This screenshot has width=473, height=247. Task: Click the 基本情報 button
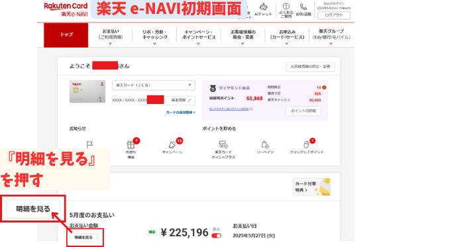(180, 100)
